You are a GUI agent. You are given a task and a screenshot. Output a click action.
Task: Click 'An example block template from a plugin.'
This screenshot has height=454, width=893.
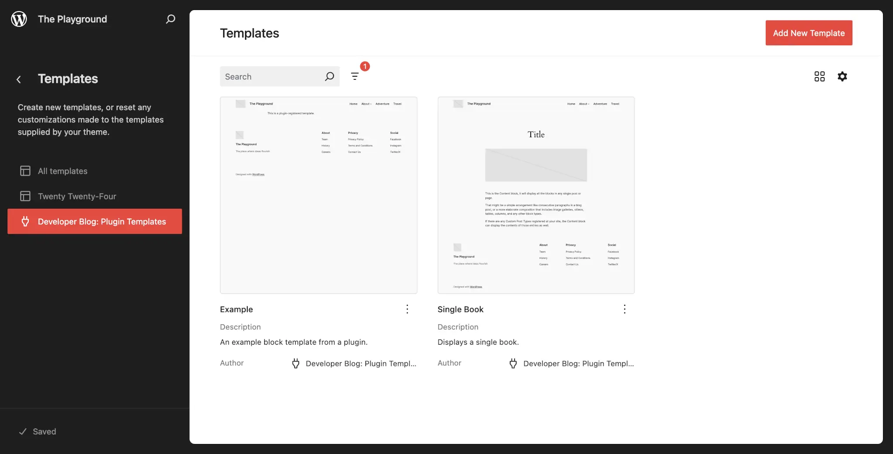[294, 342]
